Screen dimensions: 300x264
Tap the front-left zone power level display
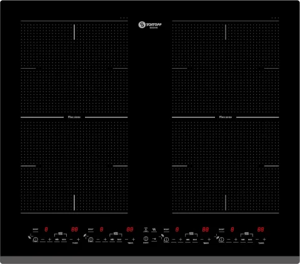click(46, 229)
